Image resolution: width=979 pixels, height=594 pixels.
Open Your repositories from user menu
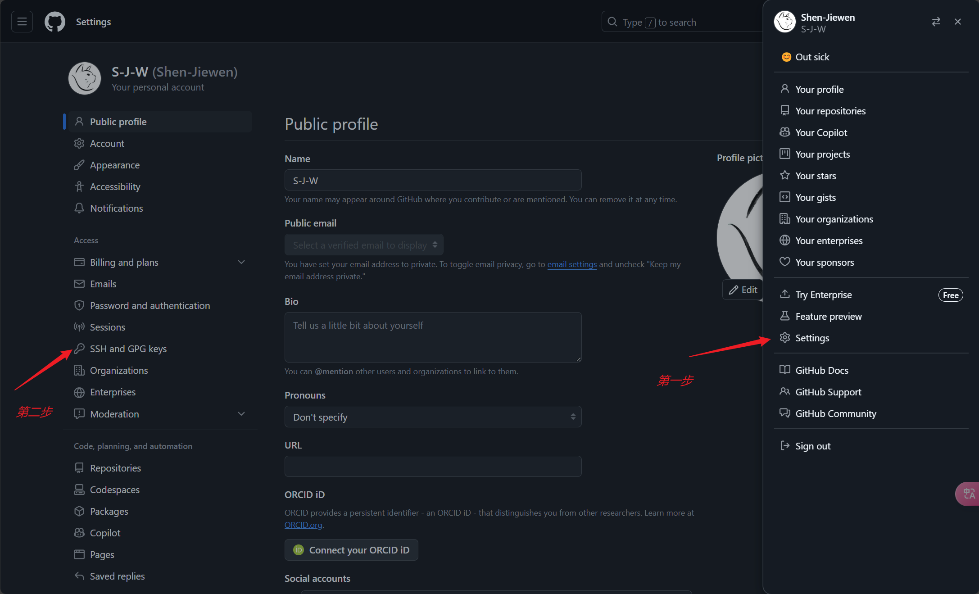coord(871,111)
